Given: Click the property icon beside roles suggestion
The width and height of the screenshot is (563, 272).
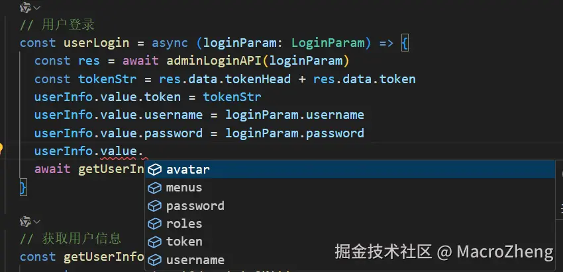Looking at the screenshot, I should pos(154,224).
